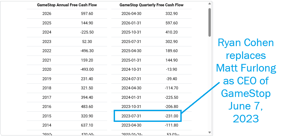Click the scrollbar up arrow
The image size is (283, 136).
point(209,3)
